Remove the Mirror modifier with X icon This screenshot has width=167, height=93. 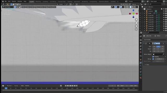[x=163, y=43]
